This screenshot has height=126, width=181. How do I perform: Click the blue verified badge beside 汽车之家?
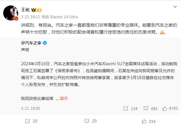pos(45,43)
